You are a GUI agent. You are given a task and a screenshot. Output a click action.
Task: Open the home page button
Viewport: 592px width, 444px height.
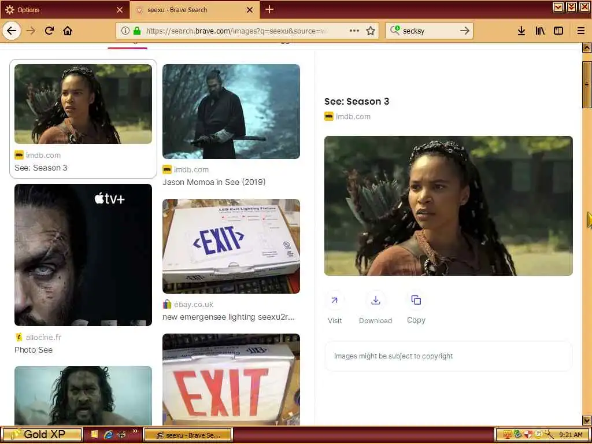coord(68,31)
